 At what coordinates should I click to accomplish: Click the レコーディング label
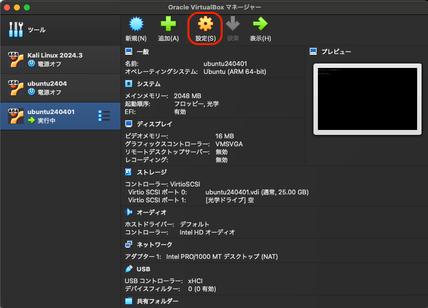pos(147,160)
